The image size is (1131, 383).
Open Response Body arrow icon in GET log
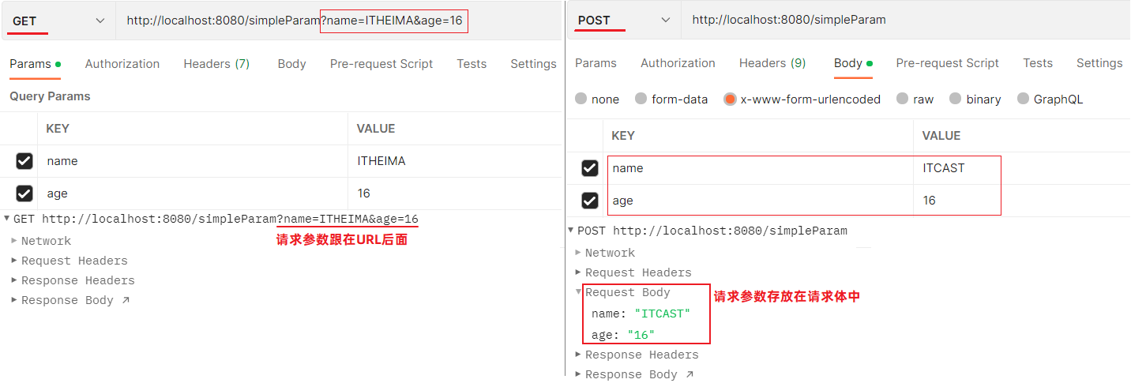click(x=125, y=300)
